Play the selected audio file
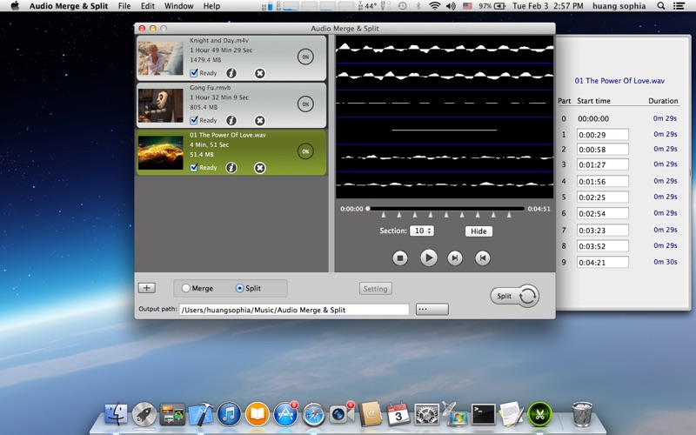This screenshot has height=435, width=696. 428,258
